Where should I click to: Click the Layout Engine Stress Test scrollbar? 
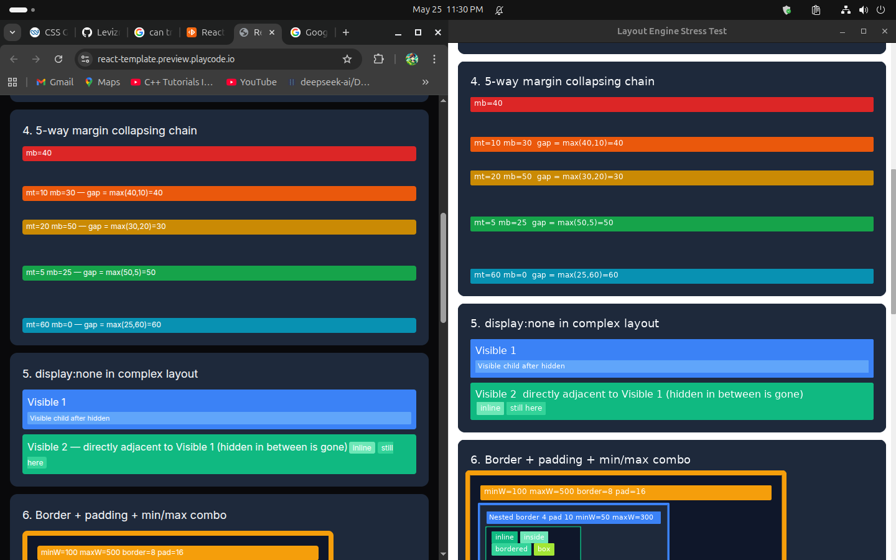coord(893,241)
